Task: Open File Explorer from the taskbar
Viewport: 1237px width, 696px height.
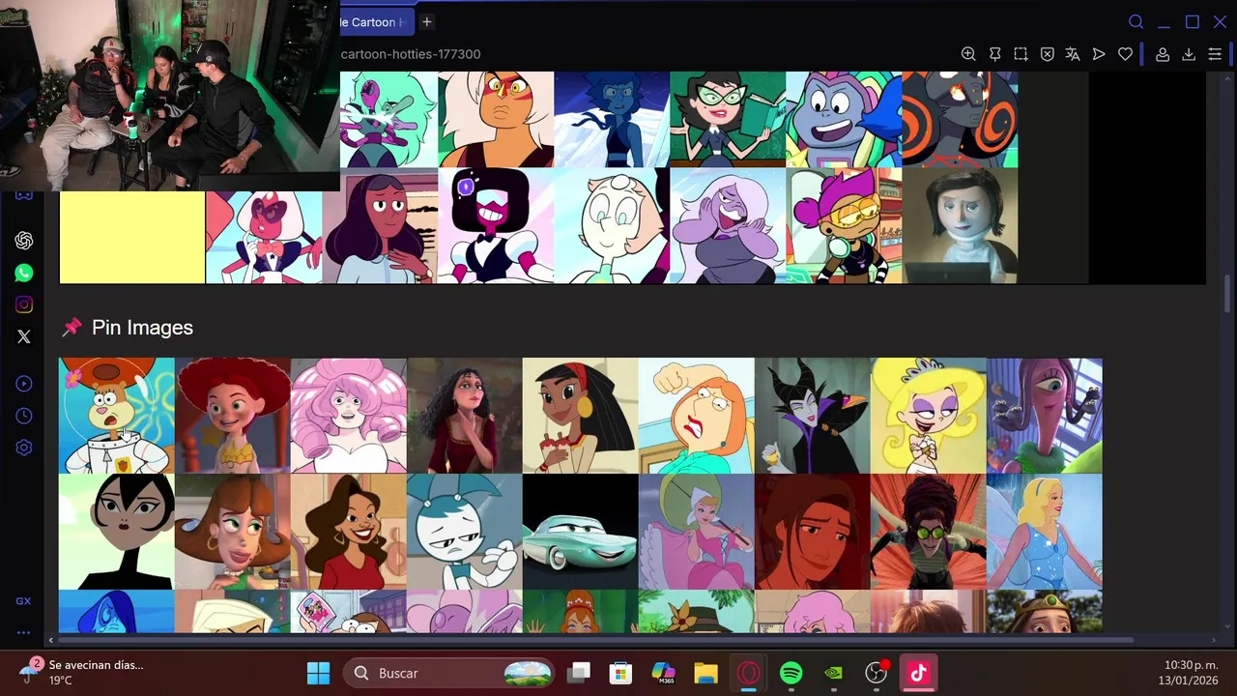Action: coord(705,673)
